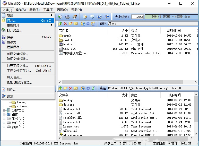The height and width of the screenshot is (146, 199).
Task: Open the 操作(A) menu
Action: (21, 10)
